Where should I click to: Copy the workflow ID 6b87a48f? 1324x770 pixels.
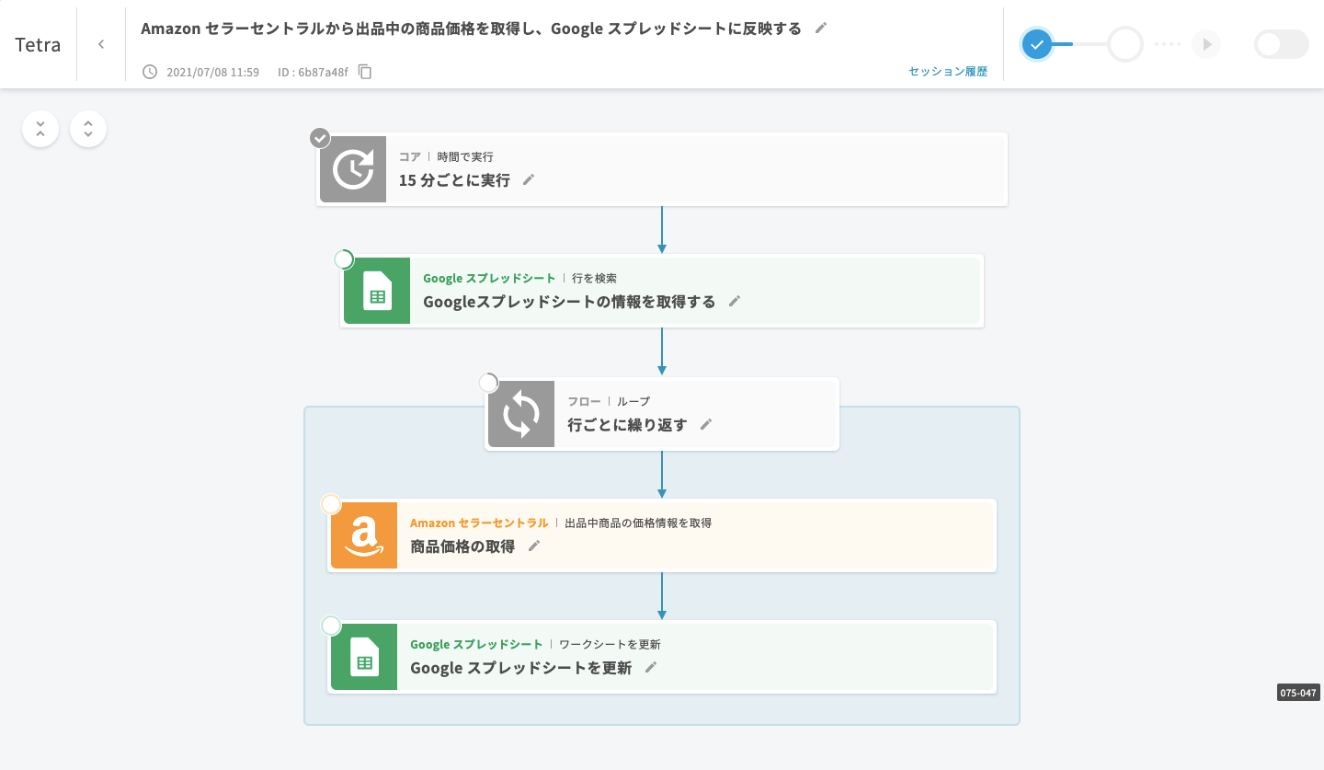(365, 72)
